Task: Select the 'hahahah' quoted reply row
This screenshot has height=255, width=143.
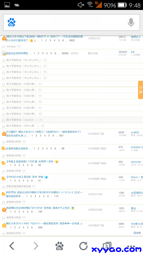Action: [x=71, y=120]
